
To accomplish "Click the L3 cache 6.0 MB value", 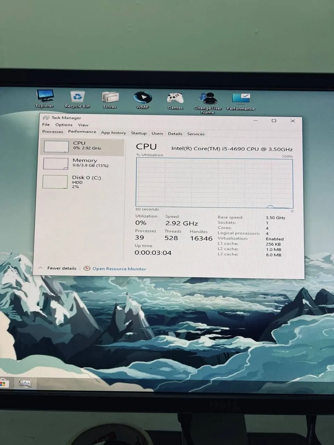I will (x=273, y=255).
